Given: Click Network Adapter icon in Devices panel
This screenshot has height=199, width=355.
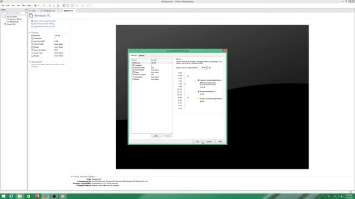Looking at the screenshot, I should (32, 50).
